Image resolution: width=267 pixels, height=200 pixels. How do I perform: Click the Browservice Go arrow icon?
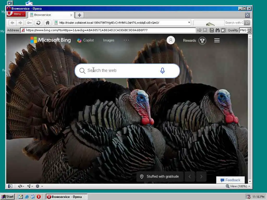199,30
